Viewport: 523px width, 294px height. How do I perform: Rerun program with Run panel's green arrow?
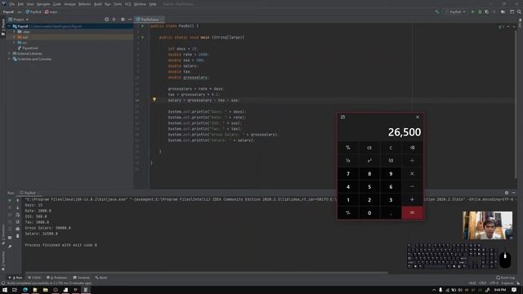[10, 200]
